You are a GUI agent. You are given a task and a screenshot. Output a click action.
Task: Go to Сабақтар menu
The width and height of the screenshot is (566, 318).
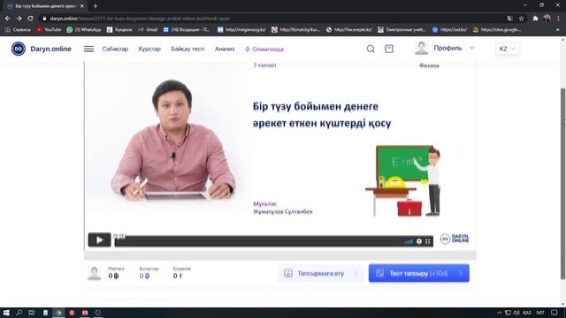pyautogui.click(x=115, y=49)
